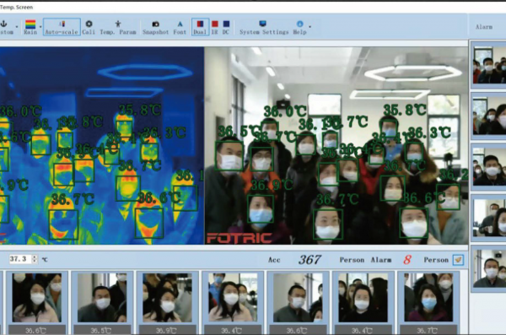Open the Cali calibration tool

tap(89, 27)
